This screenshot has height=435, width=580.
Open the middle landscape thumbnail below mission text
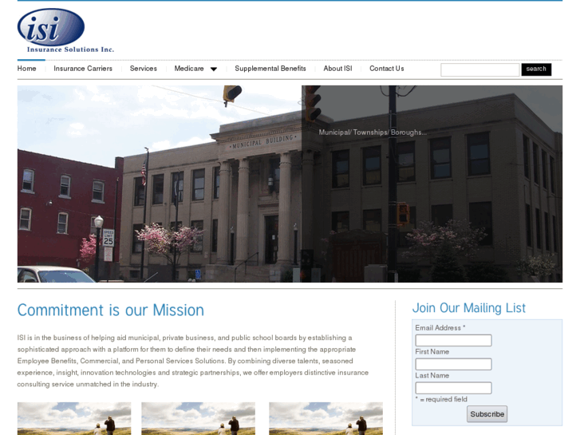click(199, 418)
